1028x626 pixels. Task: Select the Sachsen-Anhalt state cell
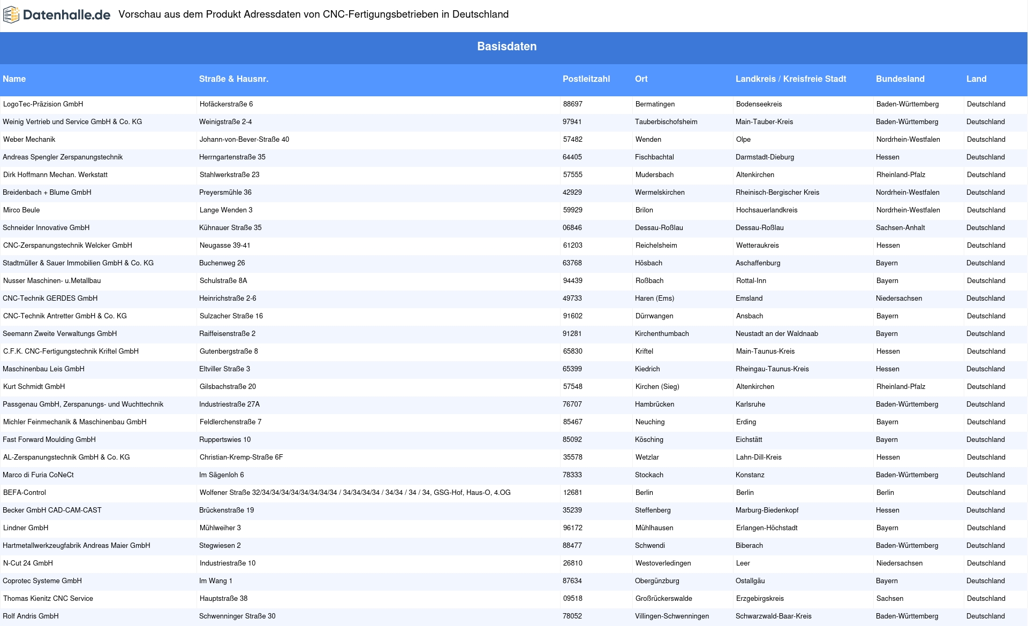(901, 227)
